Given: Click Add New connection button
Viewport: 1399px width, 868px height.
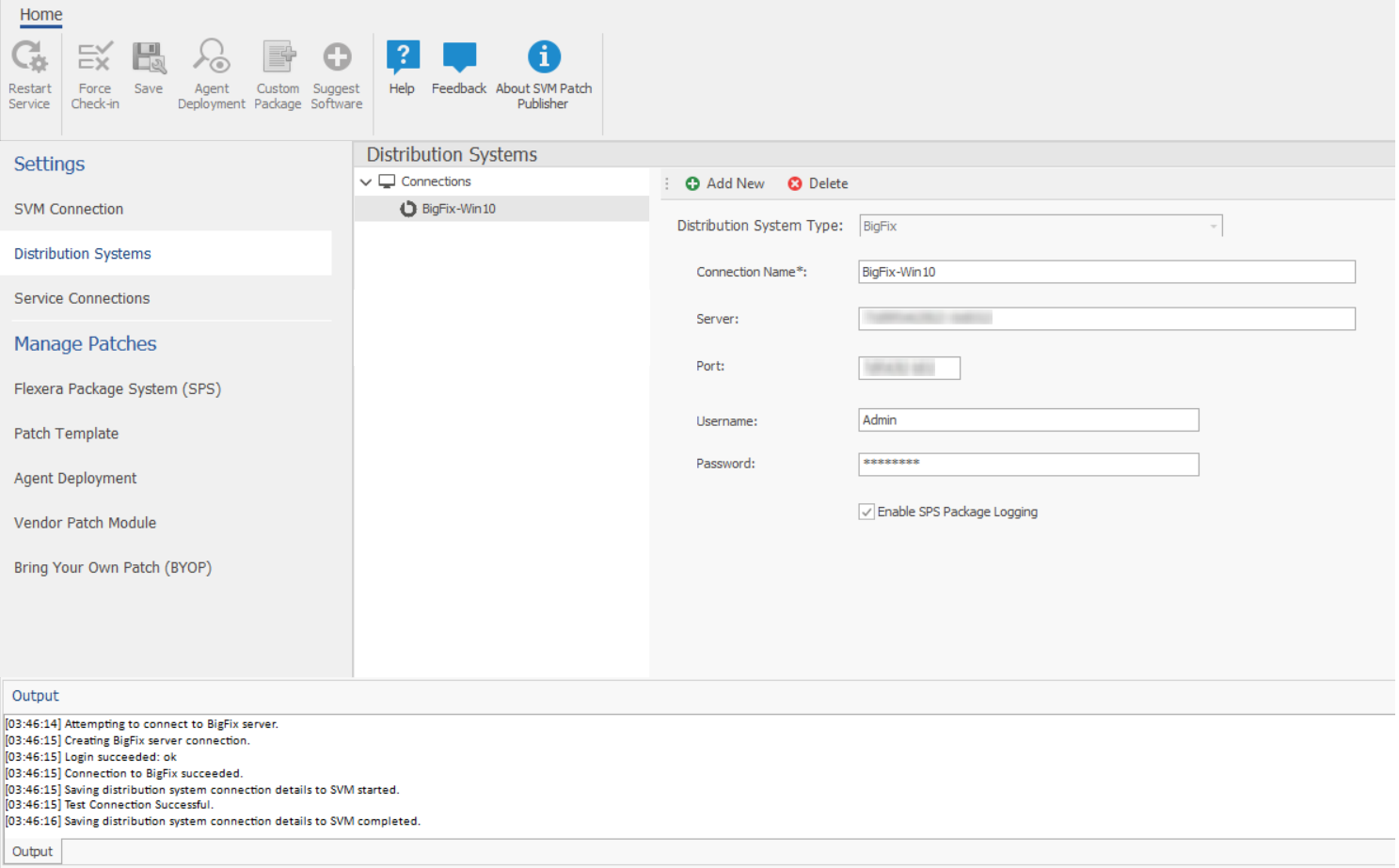Looking at the screenshot, I should tap(725, 183).
